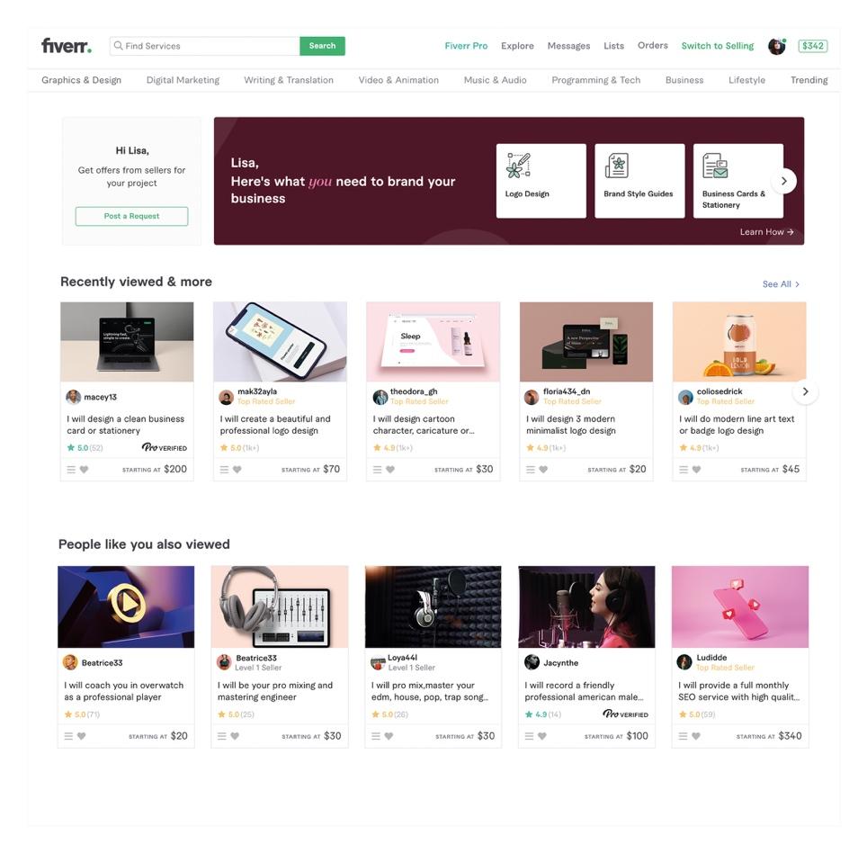Click the list icon on Ludidde's SEO gig
Screen dimensions: 867x853
(683, 736)
